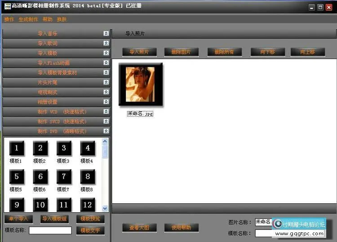The height and width of the screenshot is (242, 337).
Task: Select template icon 6 (模板6)
Action: pos(40,176)
